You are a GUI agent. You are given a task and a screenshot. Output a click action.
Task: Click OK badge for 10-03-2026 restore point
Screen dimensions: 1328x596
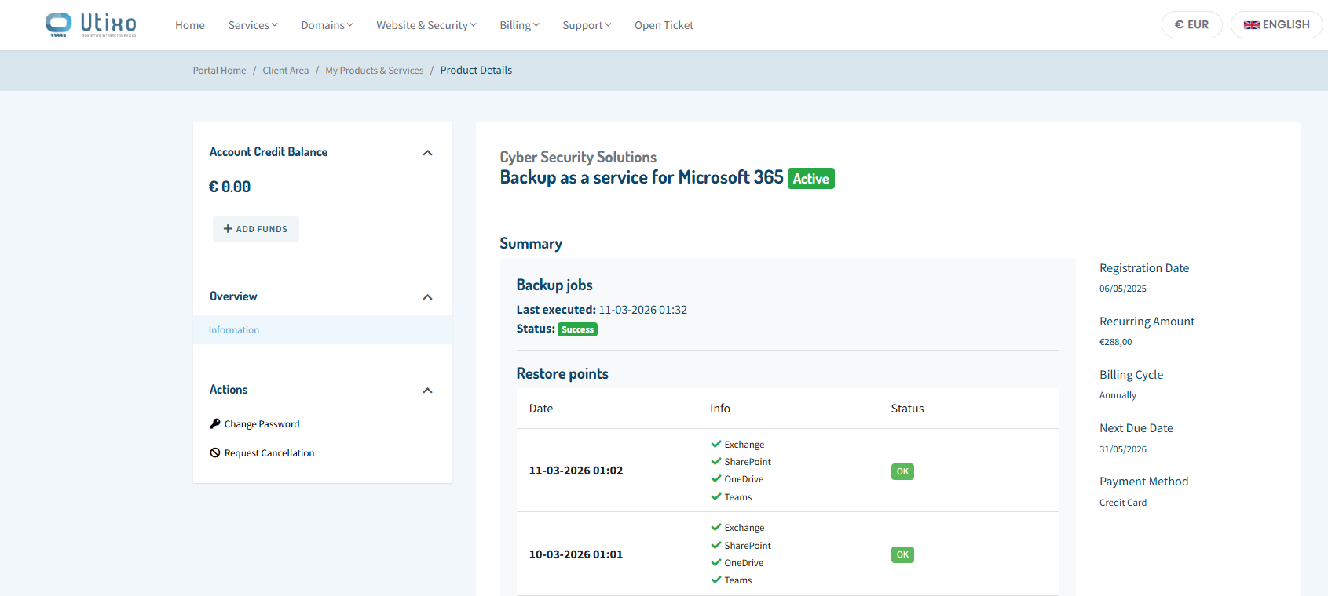click(x=902, y=554)
